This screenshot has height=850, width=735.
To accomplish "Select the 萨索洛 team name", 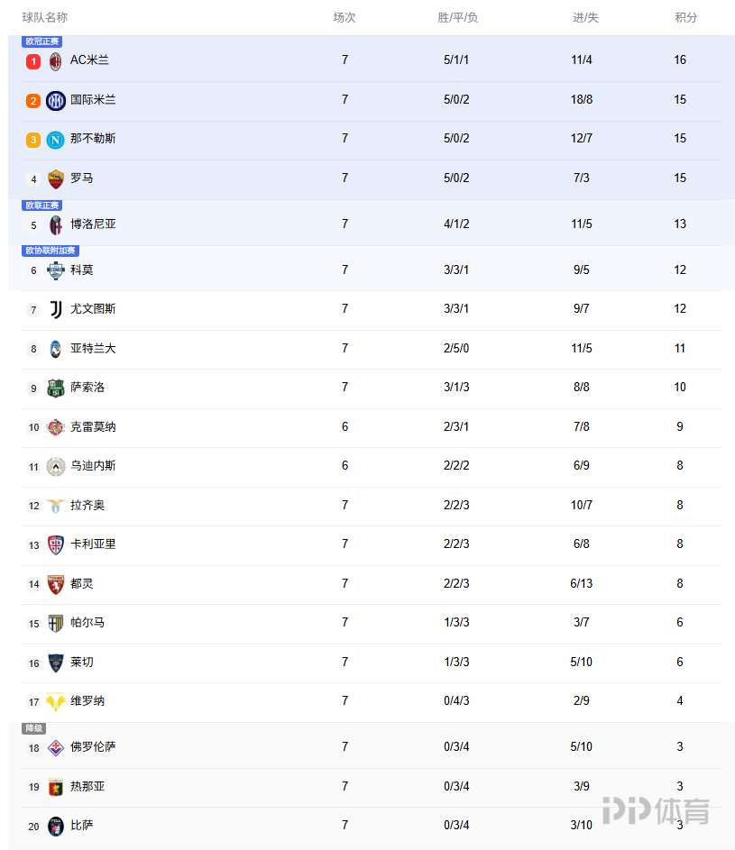I will tap(87, 388).
